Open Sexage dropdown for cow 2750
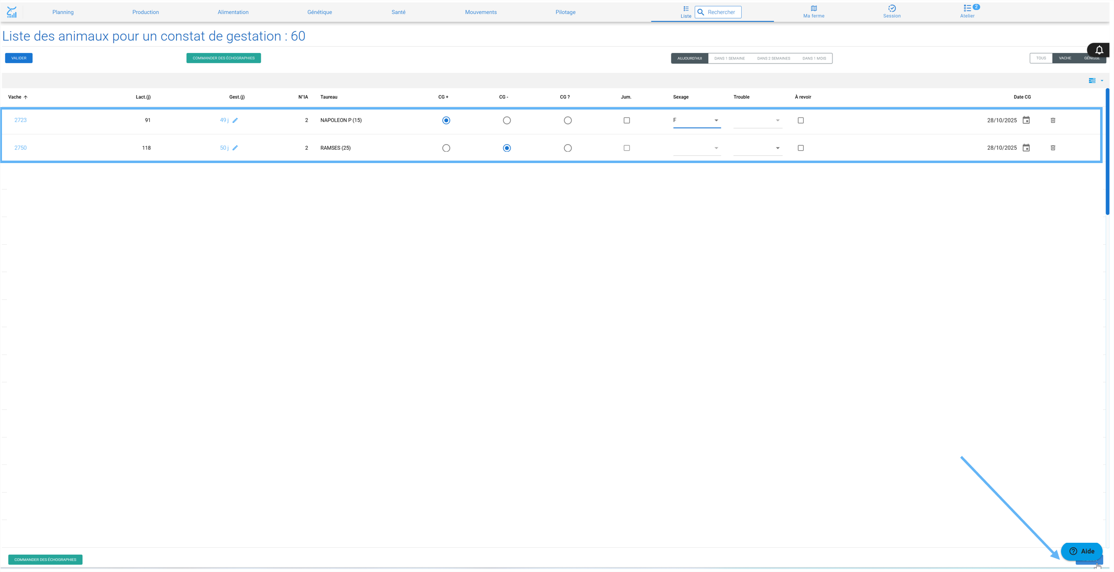This screenshot has height=572, width=1114. pos(697,148)
